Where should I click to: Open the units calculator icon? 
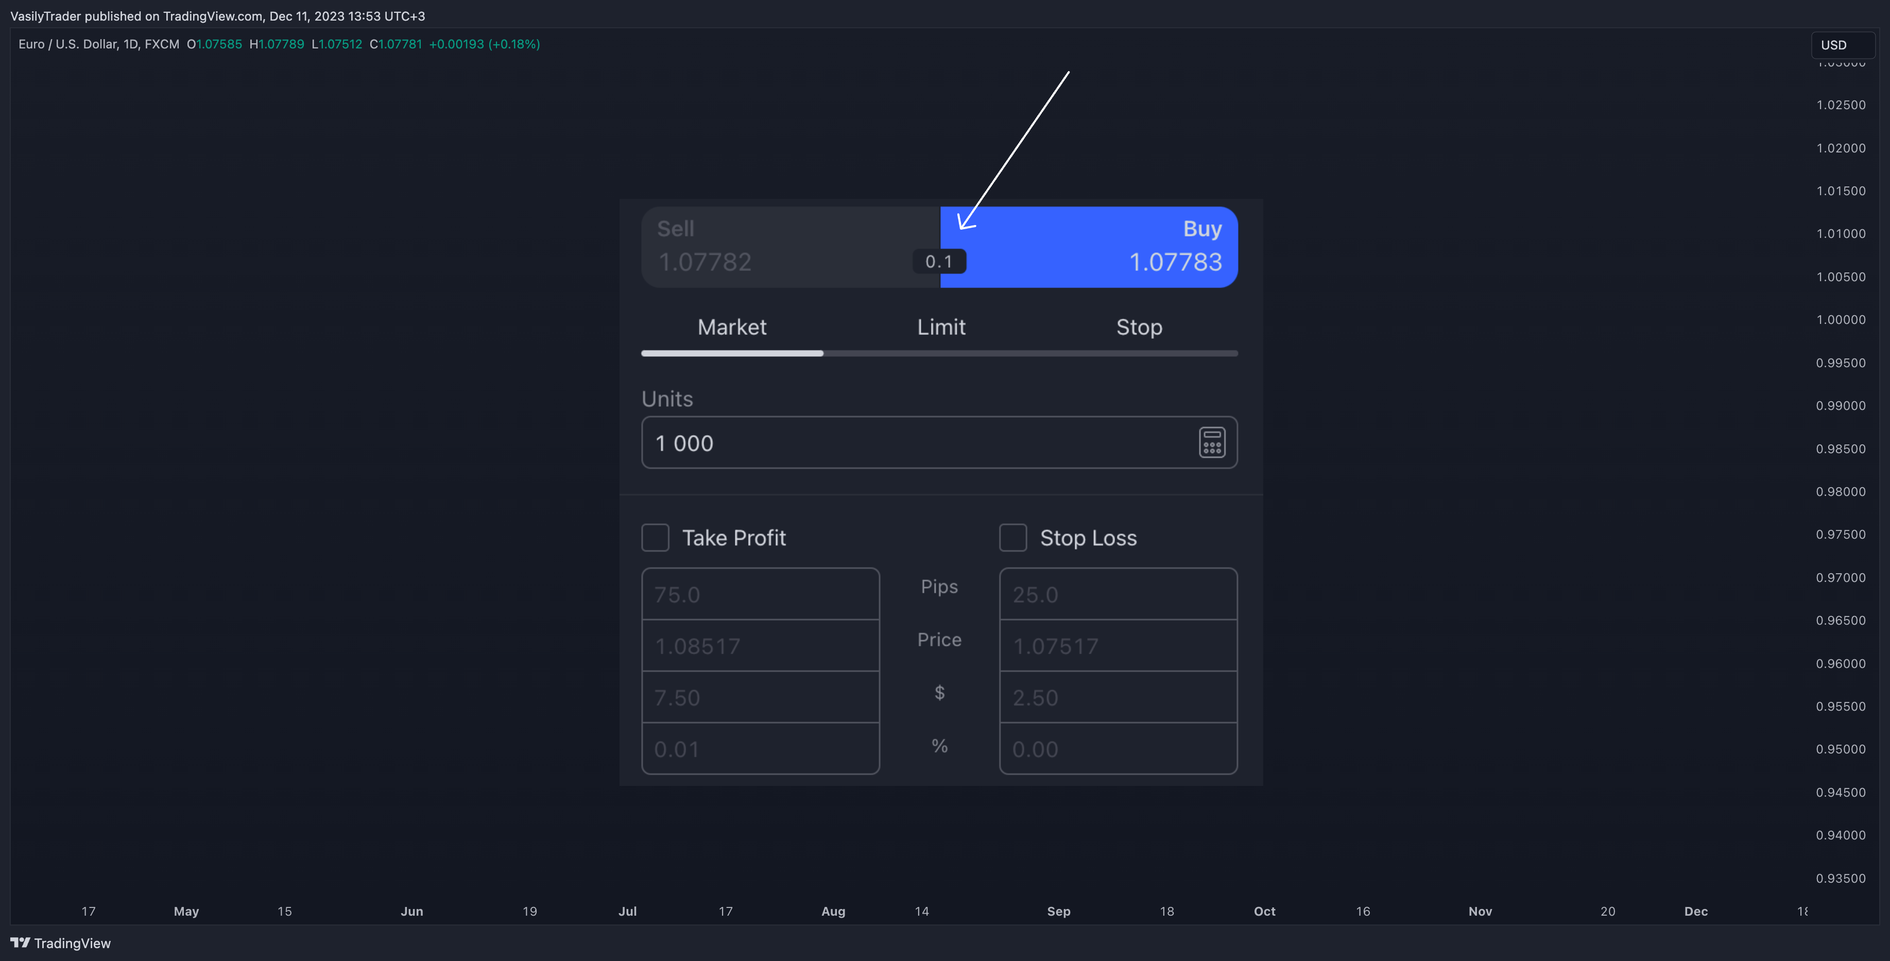click(1212, 442)
